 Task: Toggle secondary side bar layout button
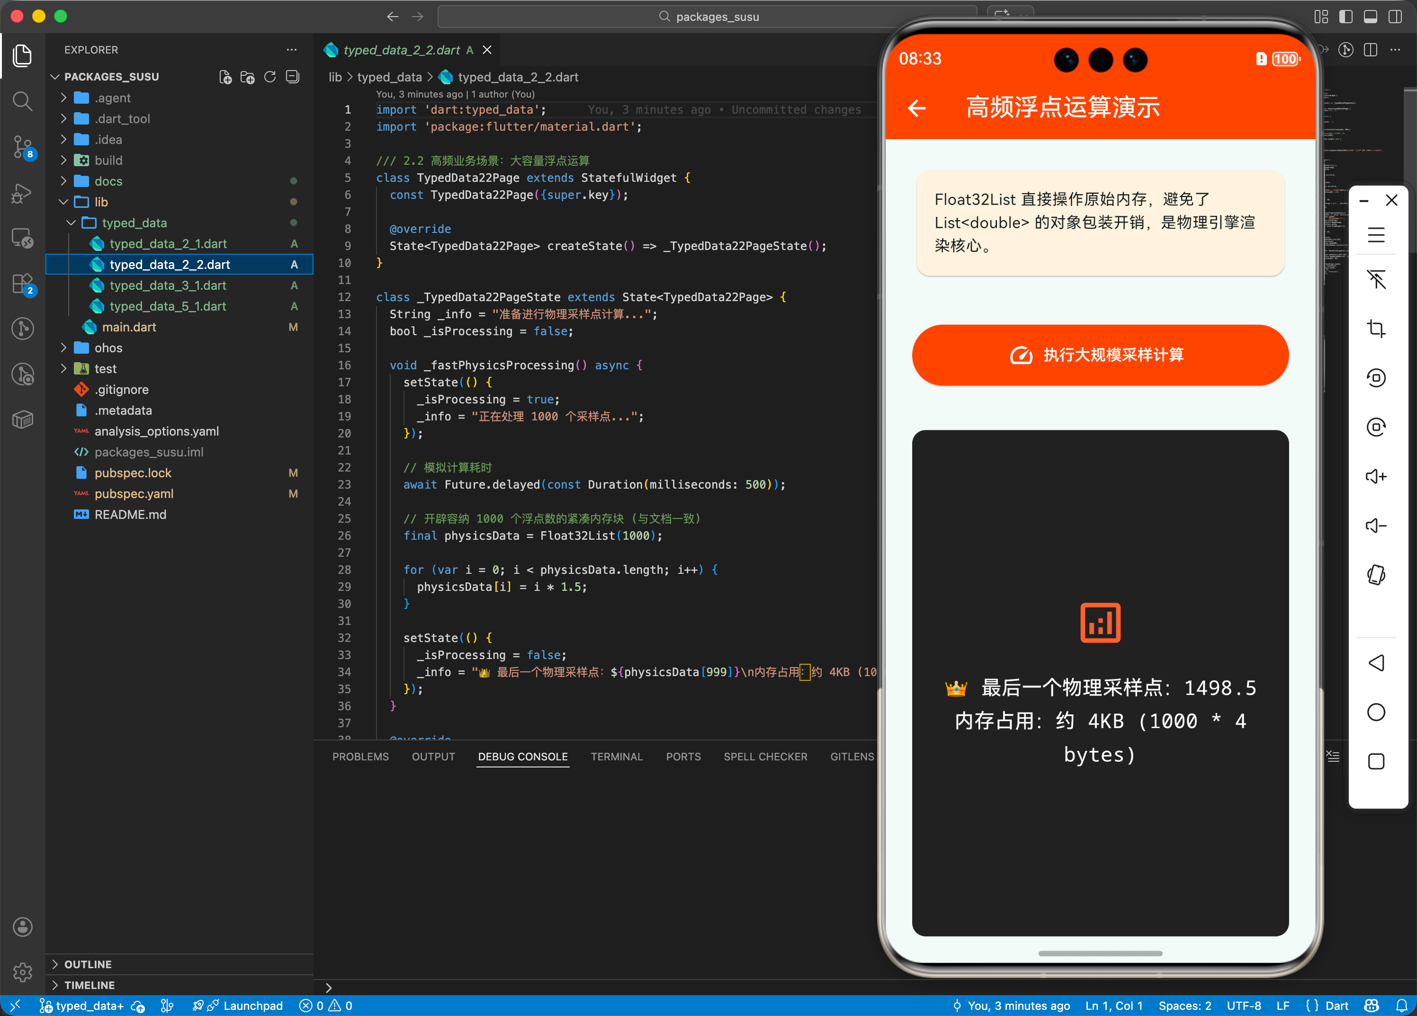pos(1395,17)
